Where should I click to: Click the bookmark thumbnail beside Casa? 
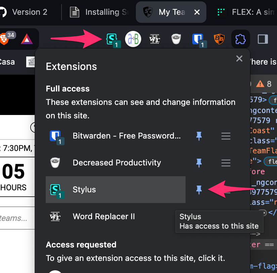pyautogui.click(x=30, y=62)
